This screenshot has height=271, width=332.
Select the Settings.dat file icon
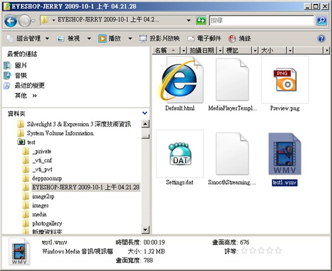click(180, 154)
